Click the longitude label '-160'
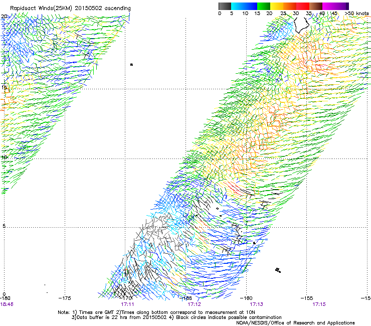371x326 pixels. tap(246, 298)
